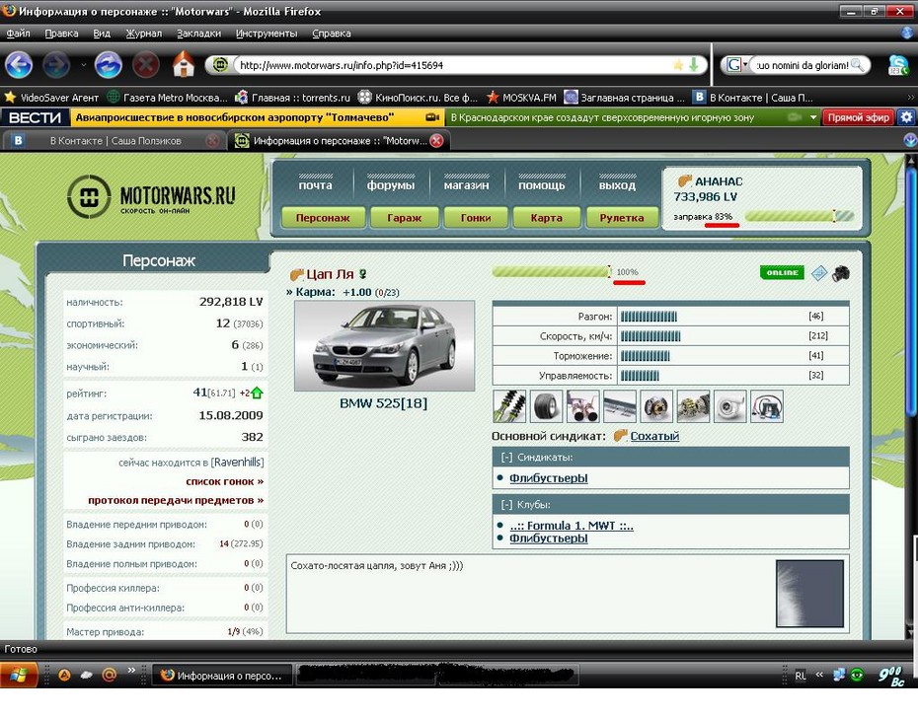Close the Motorwars tab with red X
This screenshot has height=717, width=918.
point(436,140)
